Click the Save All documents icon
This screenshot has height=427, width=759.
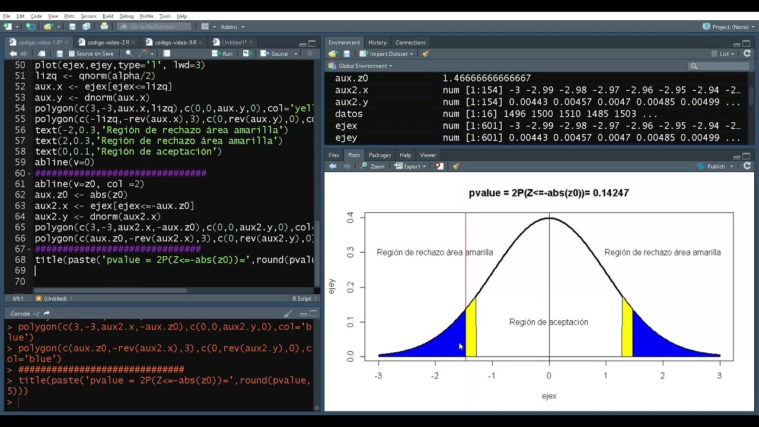click(86, 27)
